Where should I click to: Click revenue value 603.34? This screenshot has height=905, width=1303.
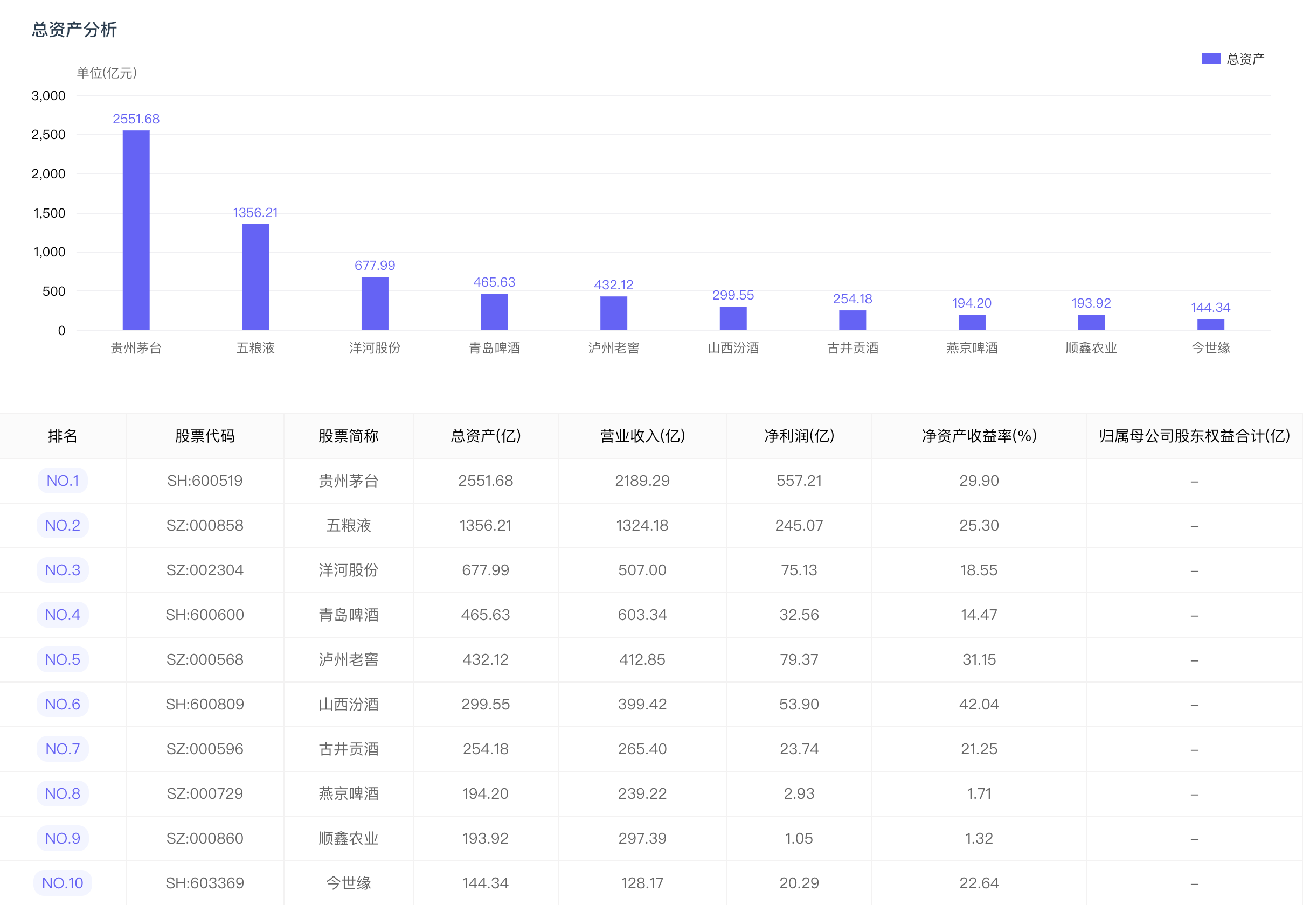642,615
